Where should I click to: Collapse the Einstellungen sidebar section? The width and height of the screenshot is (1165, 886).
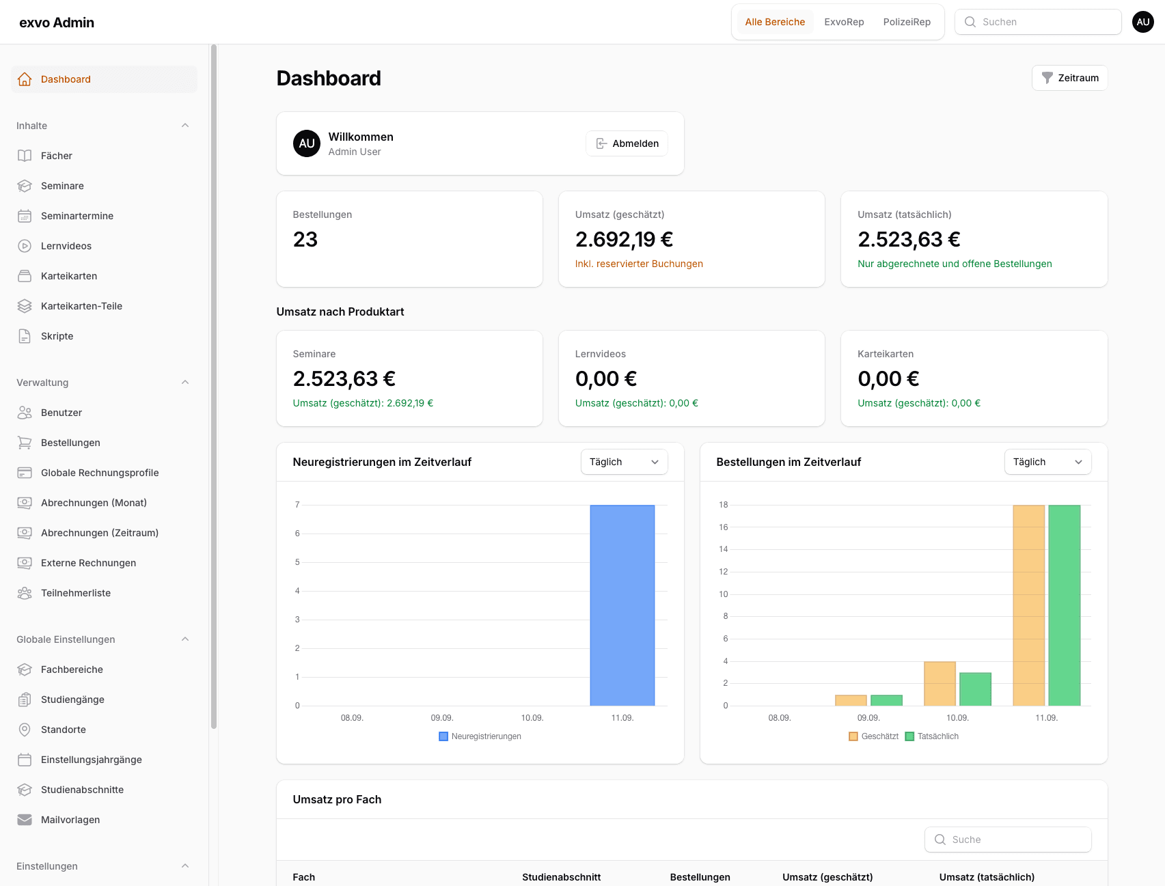(x=185, y=866)
